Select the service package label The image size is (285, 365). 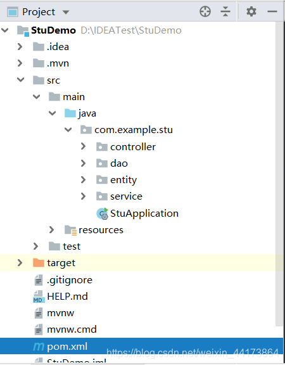(126, 196)
